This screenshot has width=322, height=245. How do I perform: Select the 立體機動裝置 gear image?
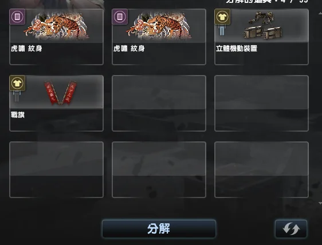click(x=263, y=25)
